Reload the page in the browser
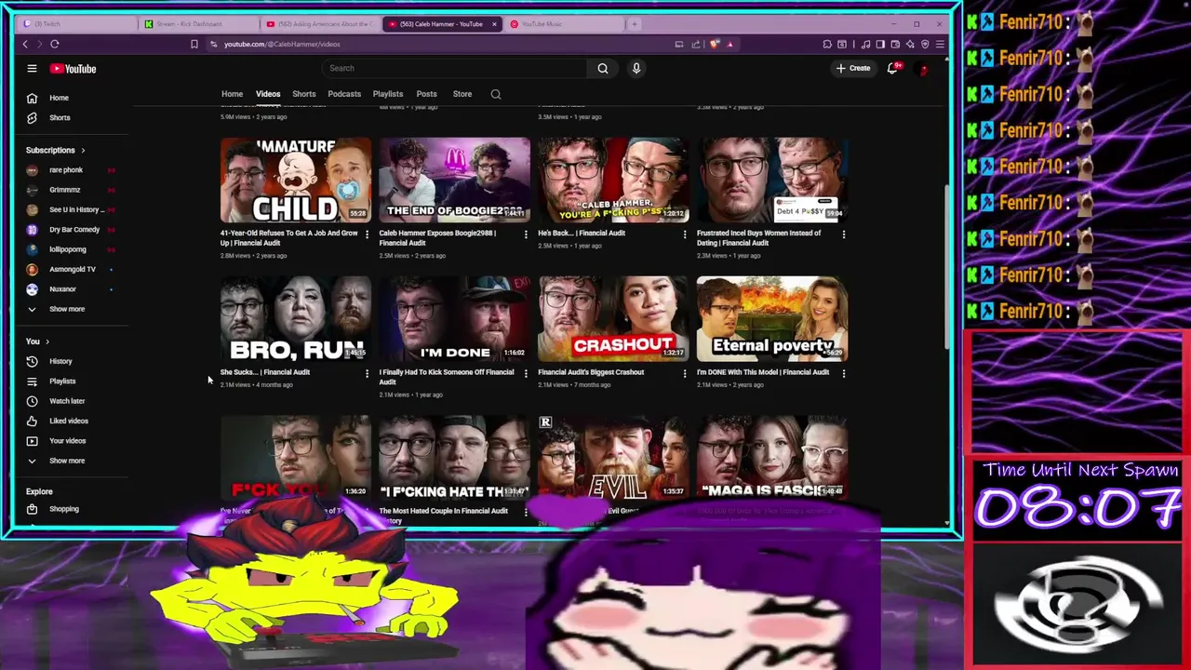This screenshot has width=1191, height=670. (x=55, y=44)
